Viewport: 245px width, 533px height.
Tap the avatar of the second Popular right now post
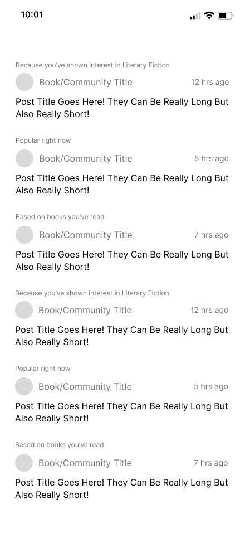[x=24, y=386]
